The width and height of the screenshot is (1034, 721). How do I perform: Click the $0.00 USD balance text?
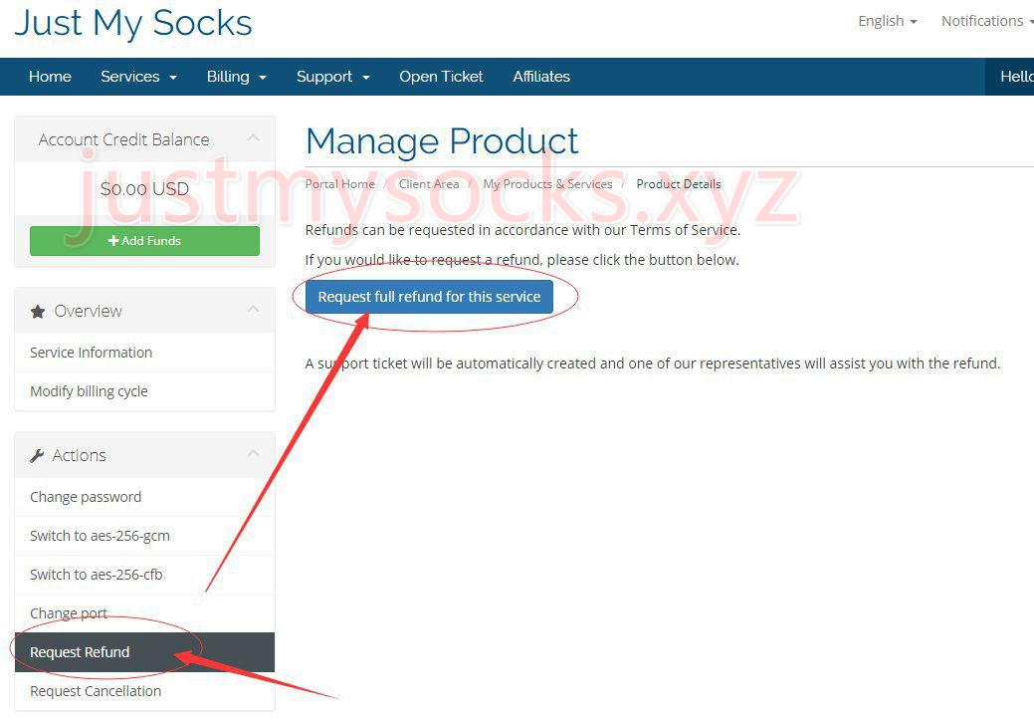tap(144, 189)
